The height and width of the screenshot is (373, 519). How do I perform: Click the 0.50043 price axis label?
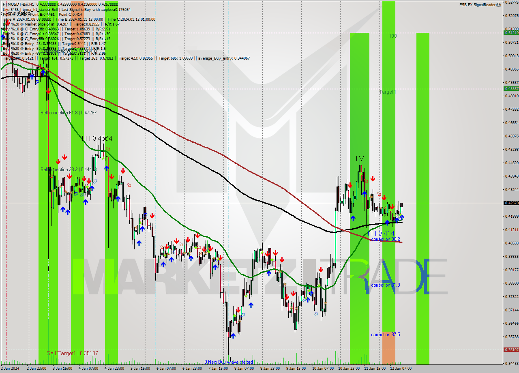(512, 56)
